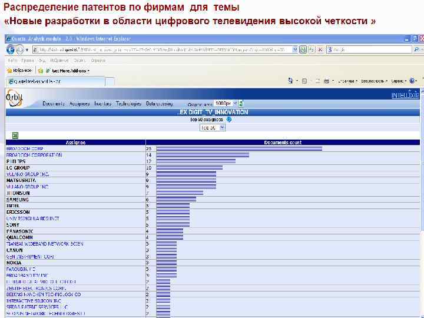The height and width of the screenshot is (318, 424).
Task: Select the Inventors navigation item
Action: coord(102,104)
